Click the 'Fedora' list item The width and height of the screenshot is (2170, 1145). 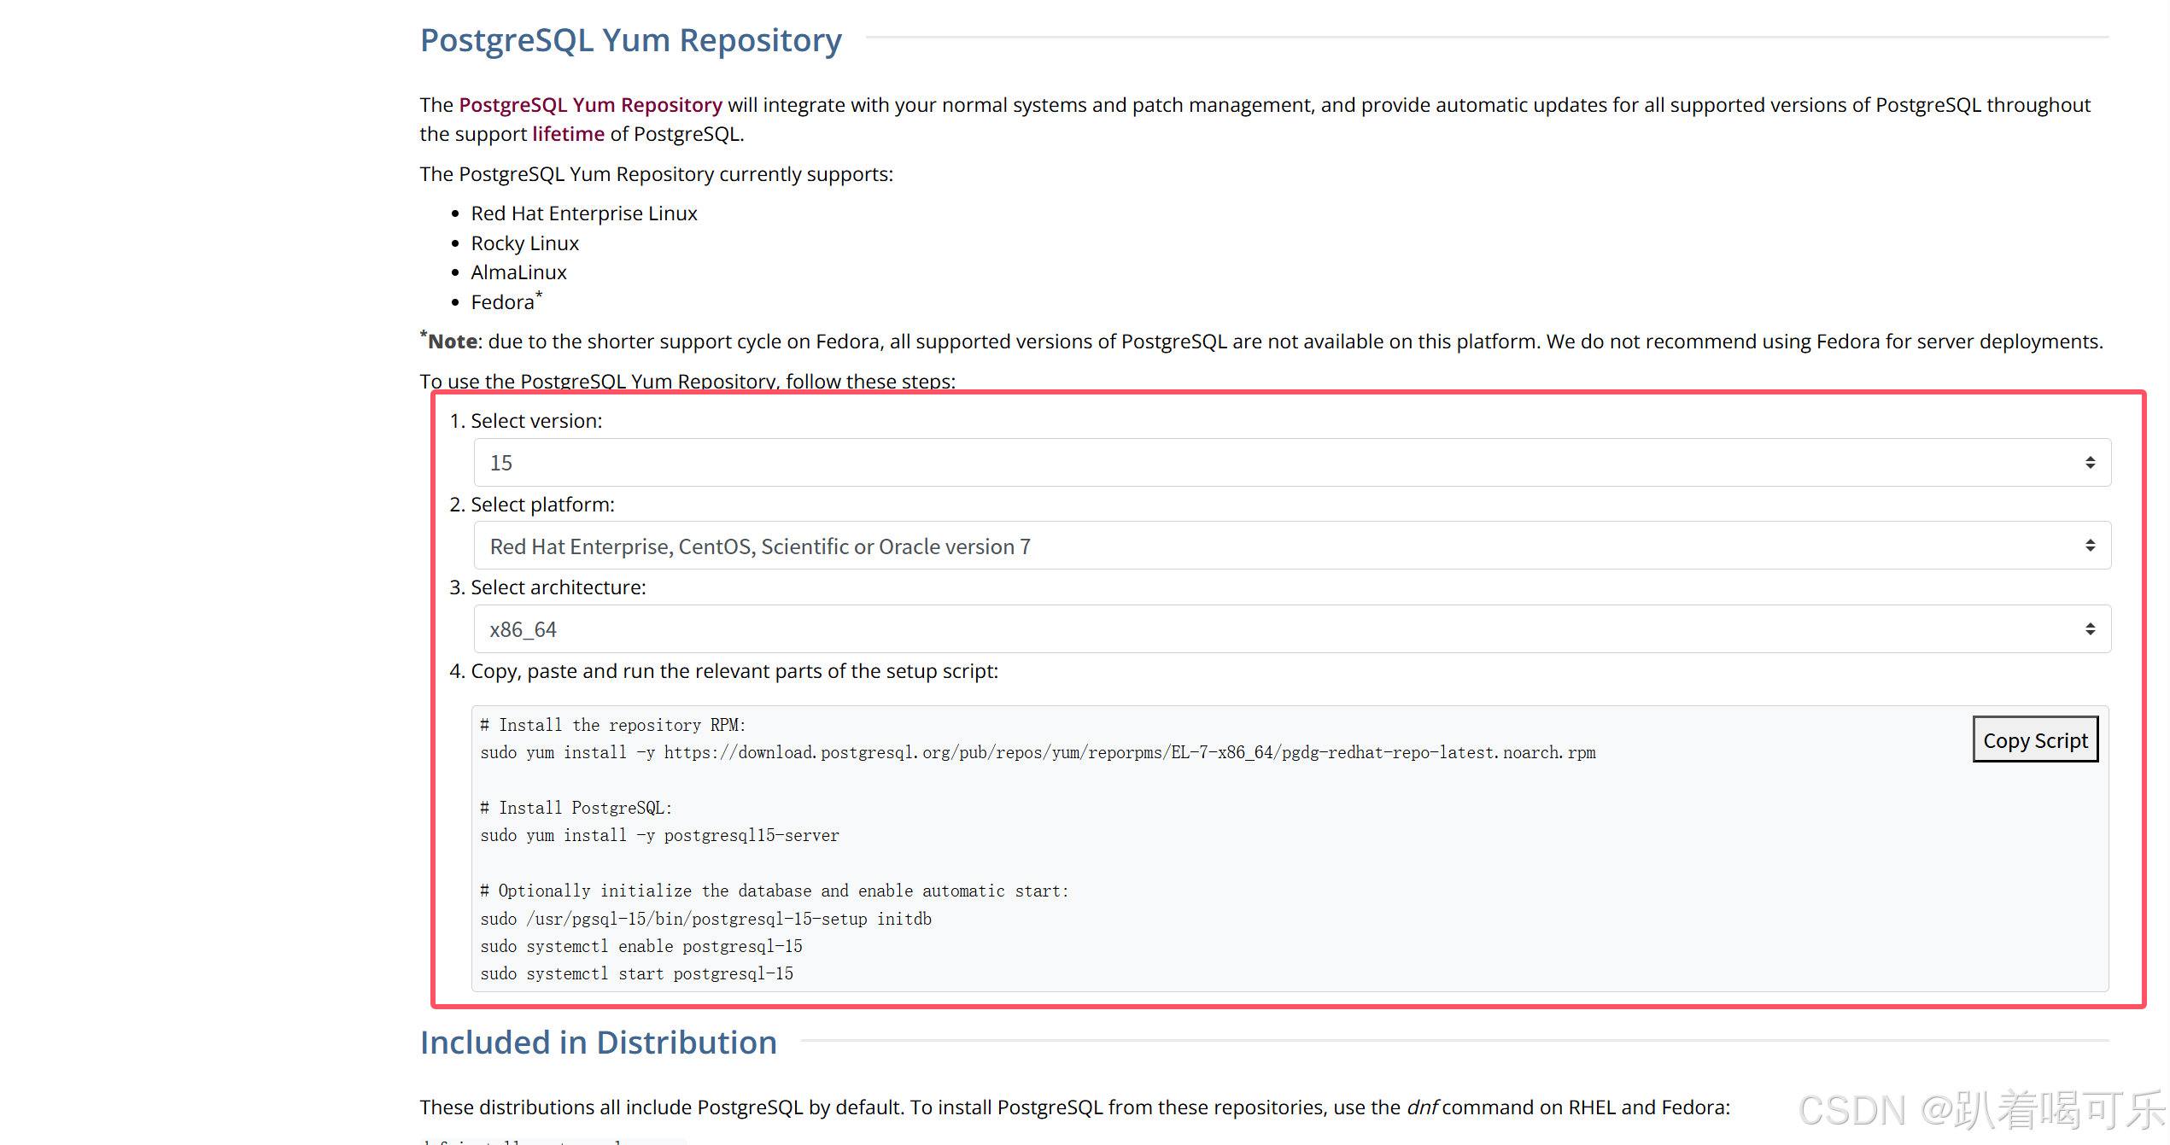(506, 301)
